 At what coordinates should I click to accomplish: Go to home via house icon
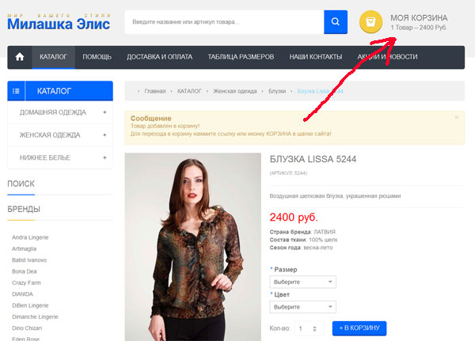click(20, 57)
